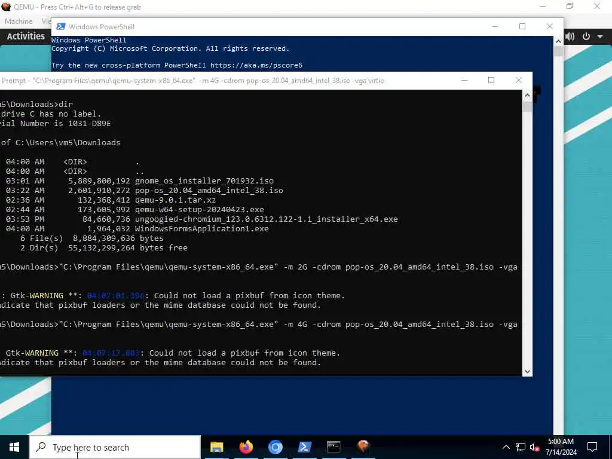Expand the GNOME system menu arrow
Image resolution: width=612 pixels, height=459 pixels.
pyautogui.click(x=600, y=36)
